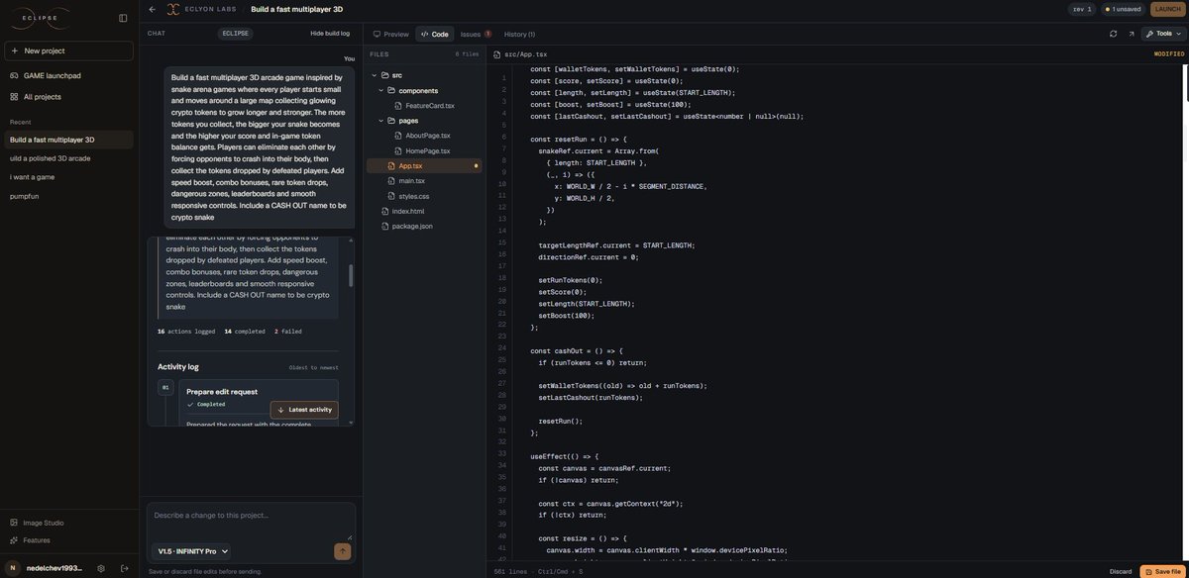Viewport: 1189px width, 578px height.
Task: Click the file icon next to src/App.tsx path
Action: click(497, 54)
